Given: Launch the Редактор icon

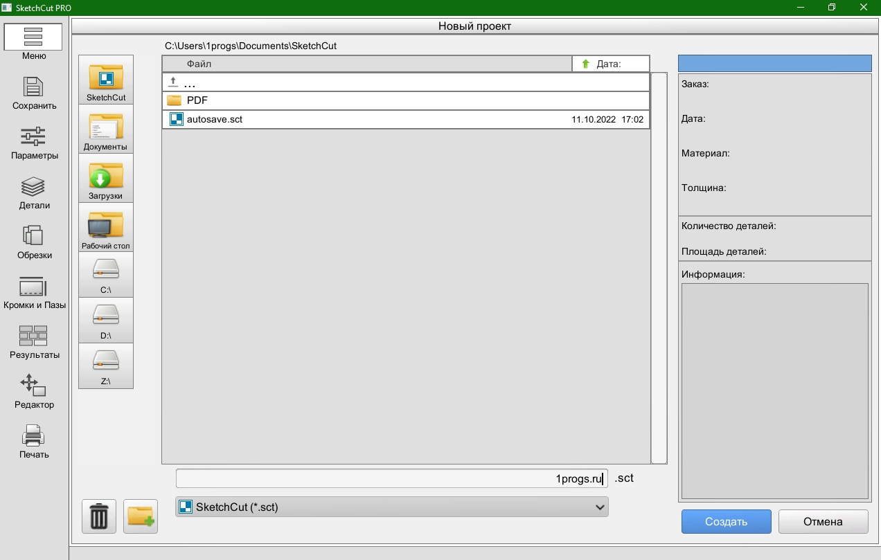Looking at the screenshot, I should point(33,386).
